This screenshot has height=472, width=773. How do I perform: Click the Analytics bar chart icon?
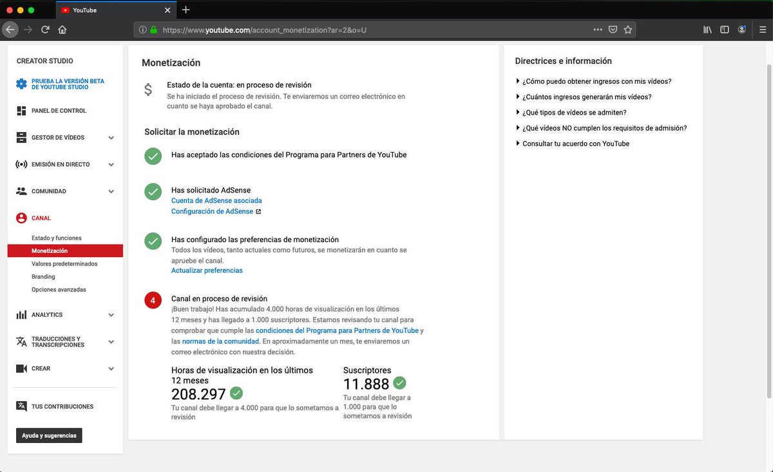[21, 315]
